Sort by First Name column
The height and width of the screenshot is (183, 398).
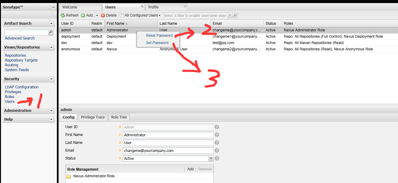131,24
